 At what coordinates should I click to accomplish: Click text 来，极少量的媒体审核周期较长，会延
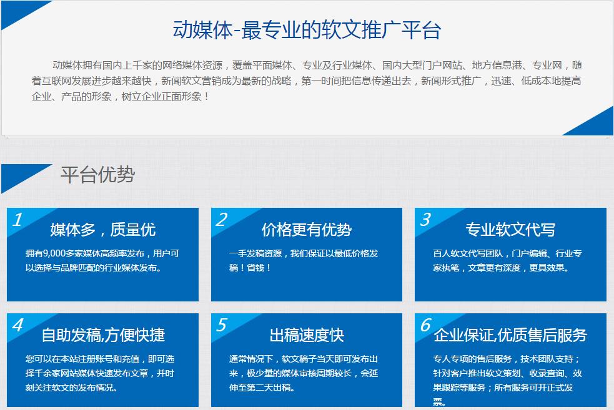pyautogui.click(x=304, y=374)
